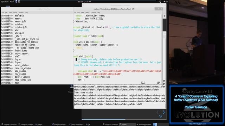Click the 'heap_spray_int' function row

[x=16, y=80]
